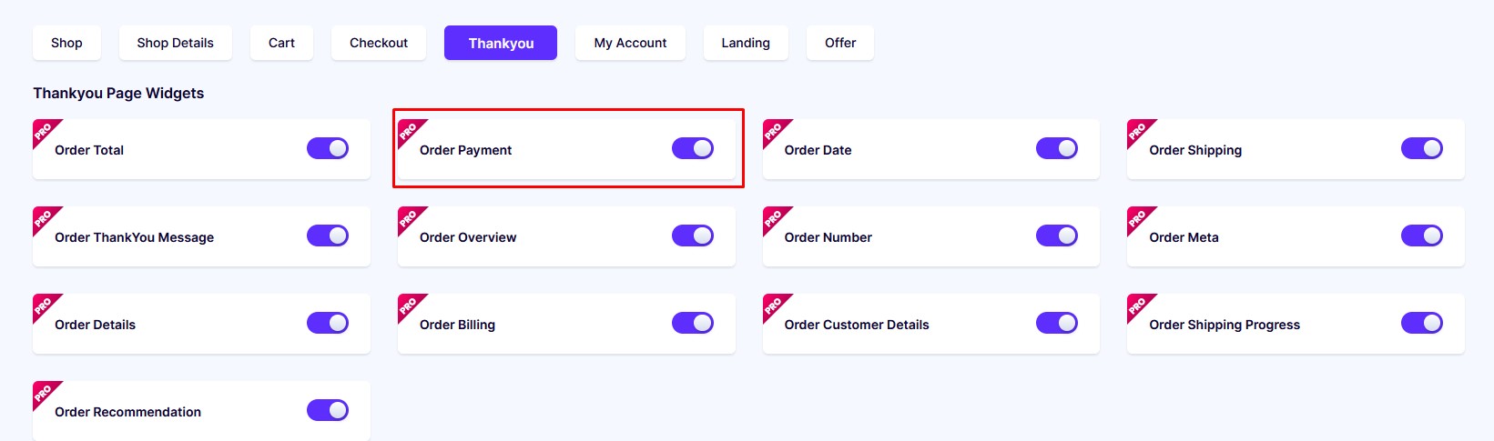
Task: Switch to the Checkout tab
Action: click(x=379, y=43)
